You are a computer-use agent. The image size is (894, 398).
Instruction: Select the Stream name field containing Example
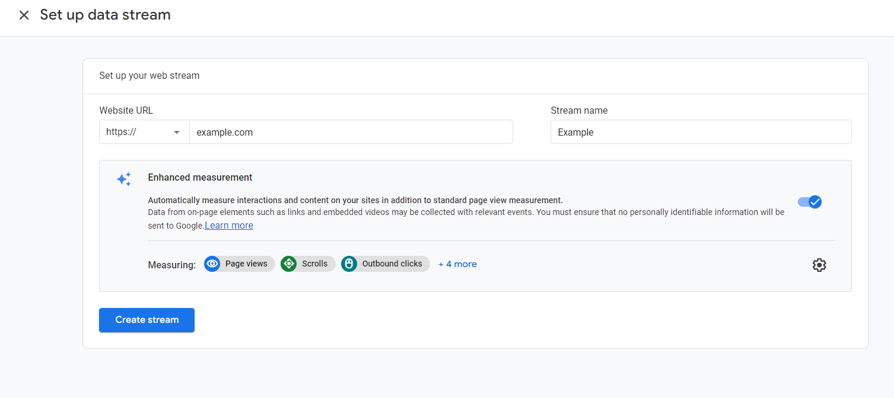click(701, 131)
